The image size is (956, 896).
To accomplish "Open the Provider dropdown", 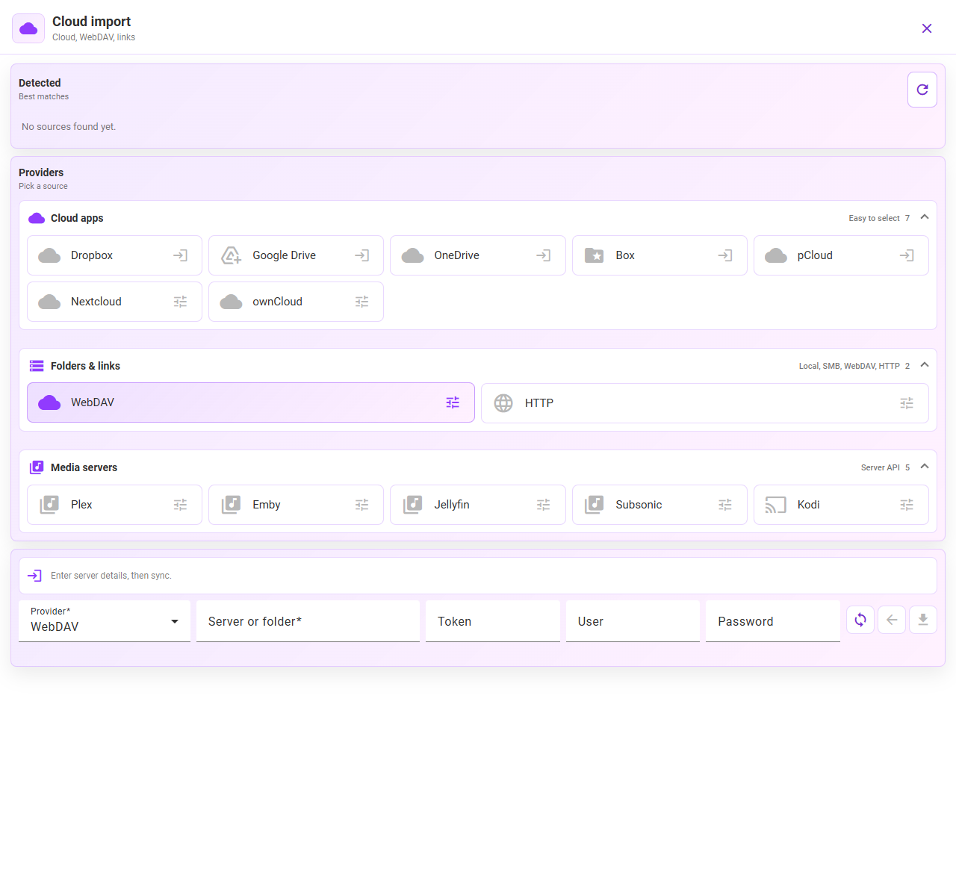I will (105, 621).
